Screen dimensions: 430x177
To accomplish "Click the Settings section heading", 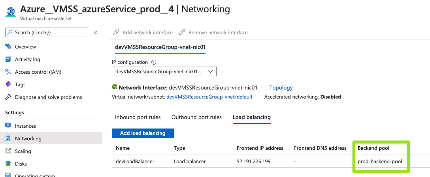I will (x=15, y=112).
